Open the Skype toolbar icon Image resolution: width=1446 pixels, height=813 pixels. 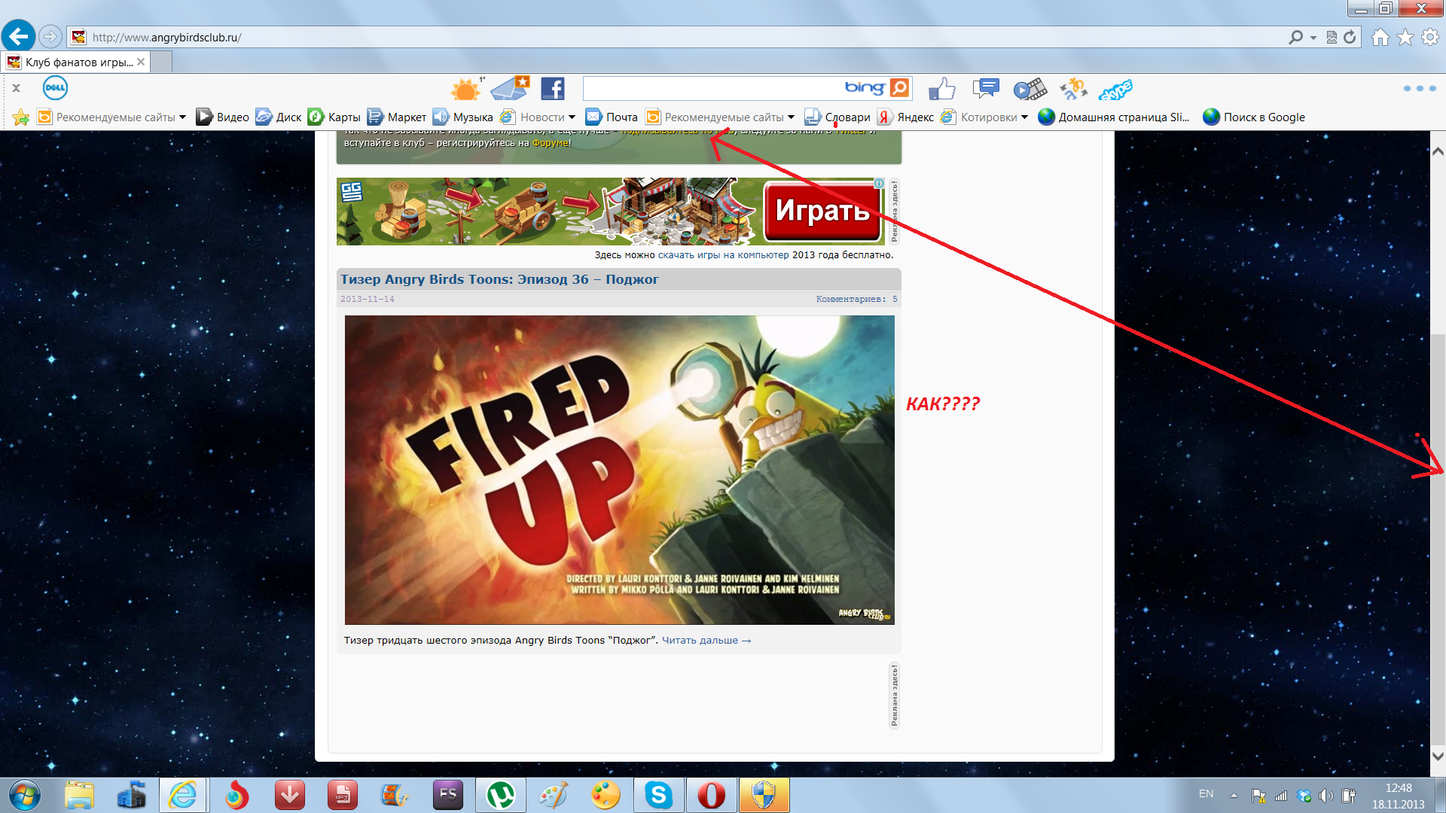[1115, 90]
